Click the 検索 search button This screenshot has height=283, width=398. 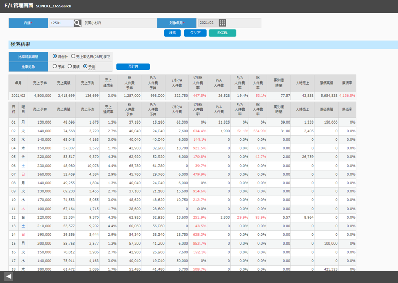click(x=172, y=33)
